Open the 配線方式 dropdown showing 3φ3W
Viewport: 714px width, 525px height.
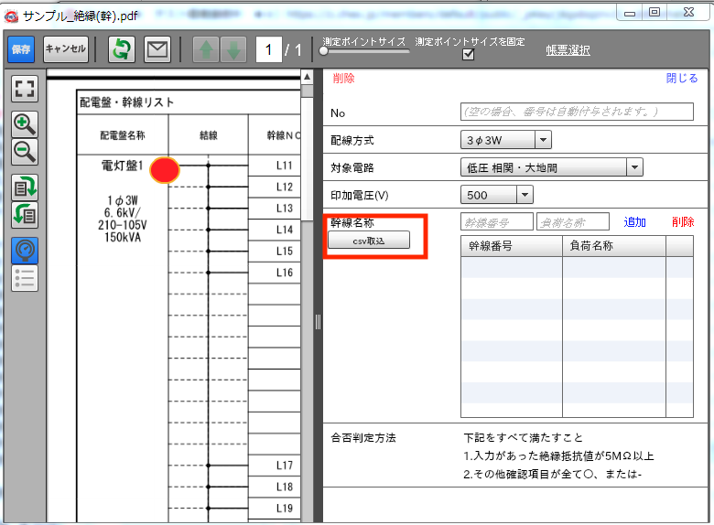pos(542,140)
